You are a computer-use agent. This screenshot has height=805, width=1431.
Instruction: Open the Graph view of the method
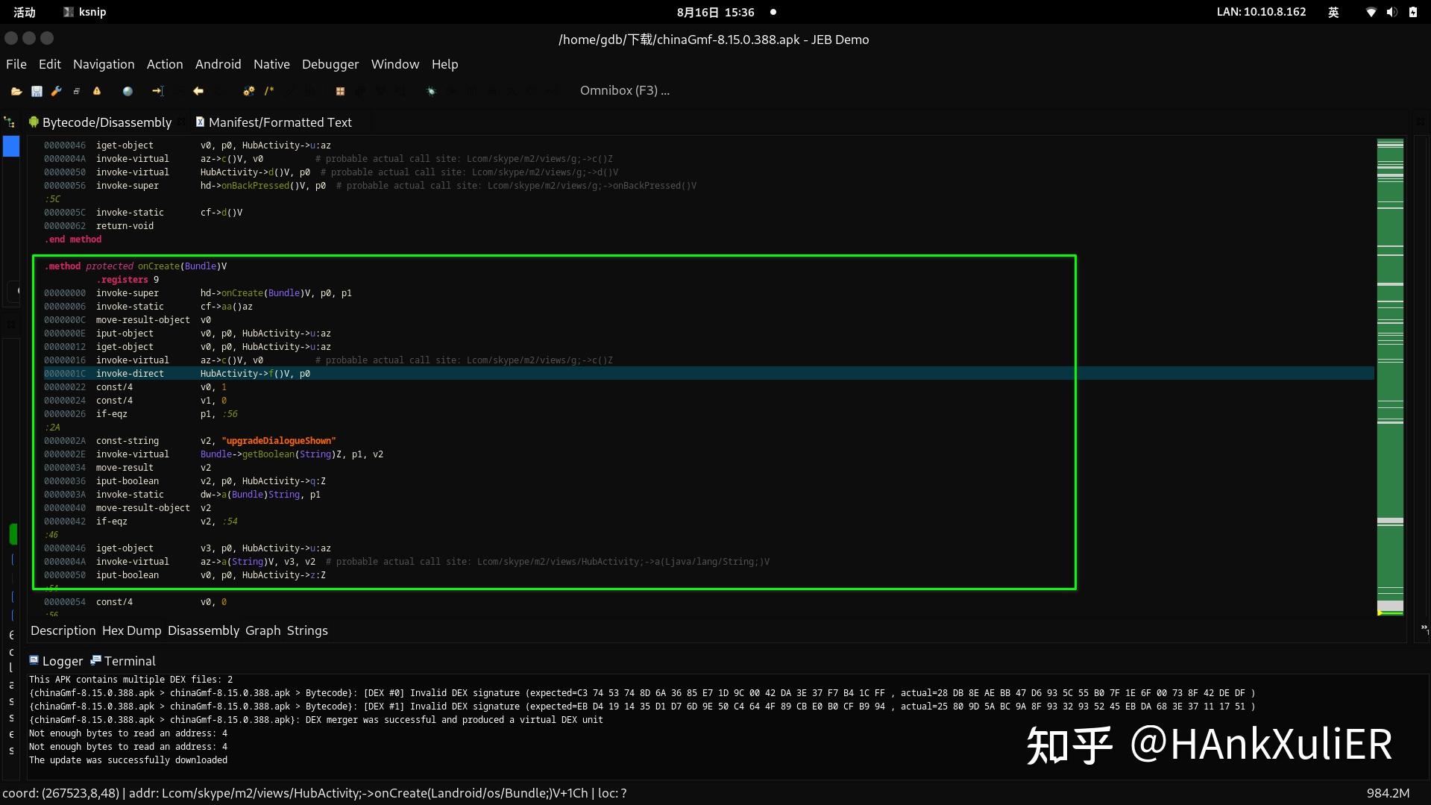click(x=262, y=630)
